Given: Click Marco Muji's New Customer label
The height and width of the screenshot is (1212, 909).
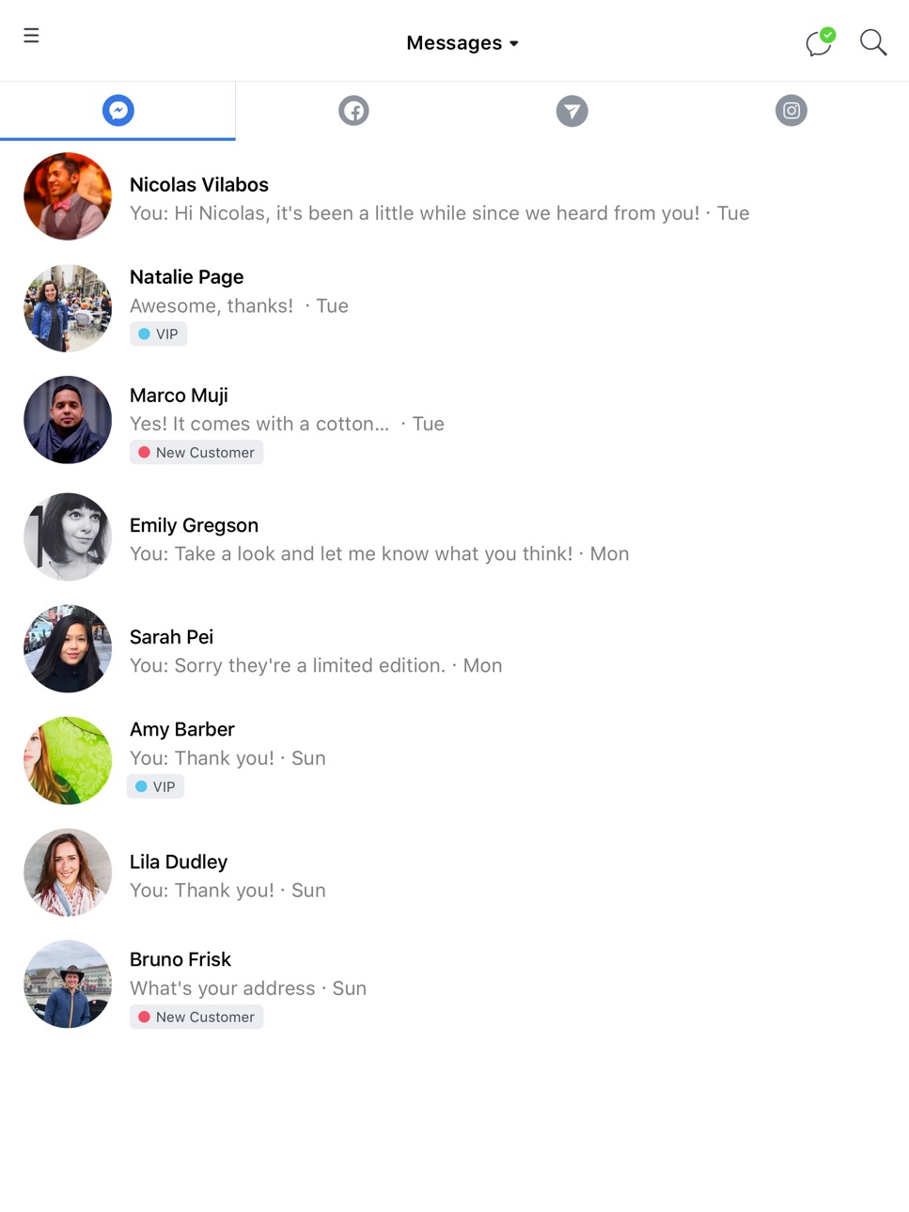Looking at the screenshot, I should (x=196, y=452).
